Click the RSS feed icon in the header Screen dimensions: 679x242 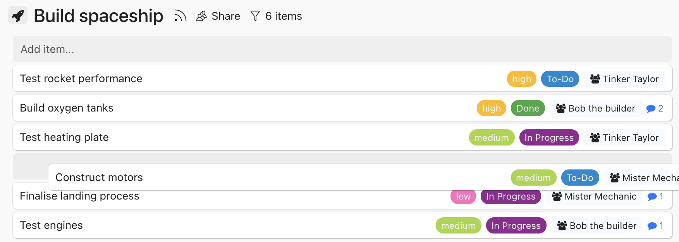click(x=180, y=16)
